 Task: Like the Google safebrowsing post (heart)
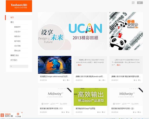tap(64, 80)
